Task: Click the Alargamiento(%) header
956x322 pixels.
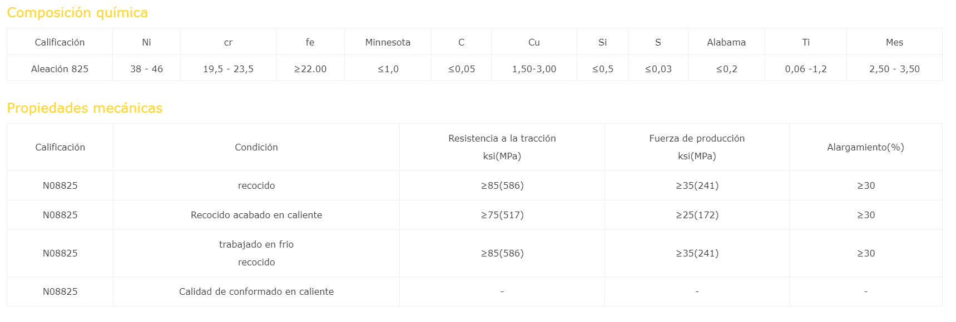Action: click(x=865, y=147)
